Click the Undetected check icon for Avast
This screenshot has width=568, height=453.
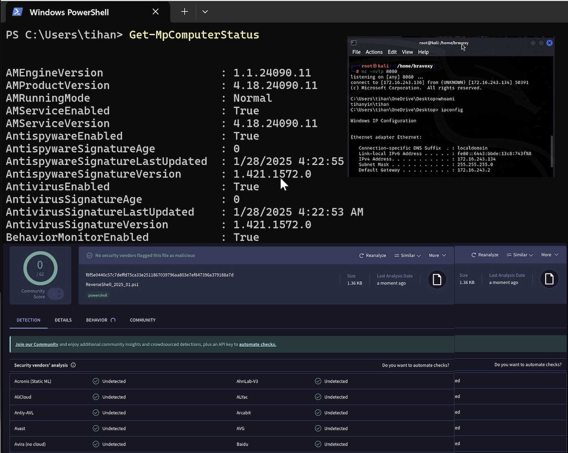(x=96, y=428)
